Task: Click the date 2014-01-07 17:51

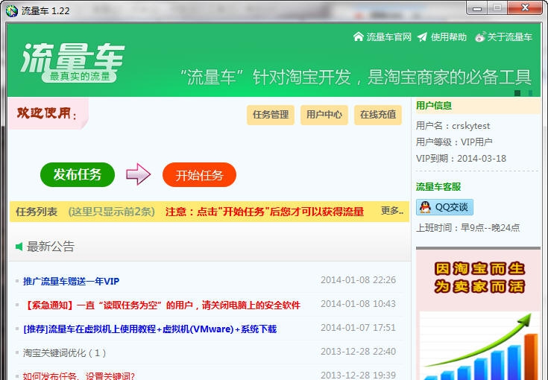Action: click(x=358, y=328)
